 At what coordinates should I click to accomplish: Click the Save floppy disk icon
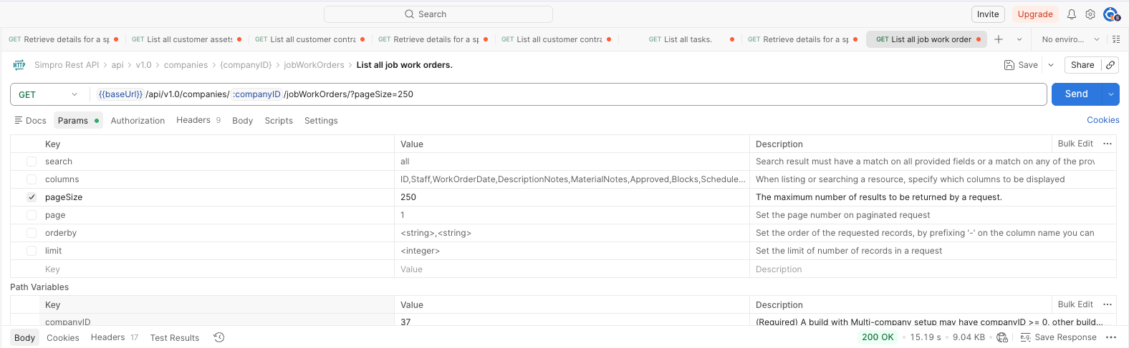1009,65
